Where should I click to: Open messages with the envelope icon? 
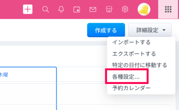point(93,9)
